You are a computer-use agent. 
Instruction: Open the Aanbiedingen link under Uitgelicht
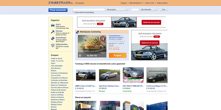pos(61,38)
